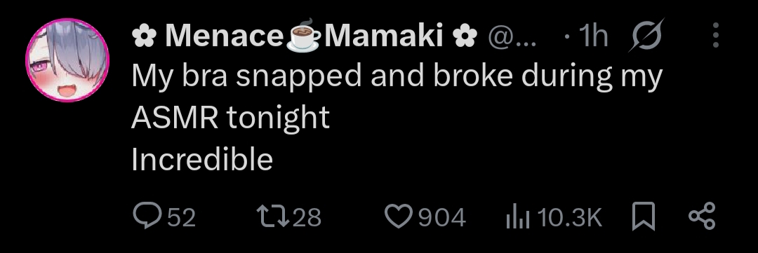Click the Grok slashed-circle icon
This screenshot has height=253, width=758.
click(646, 35)
